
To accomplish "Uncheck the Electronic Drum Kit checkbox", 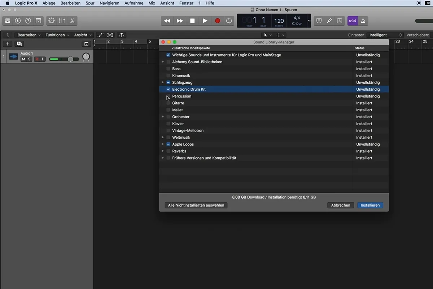I will 168,89.
